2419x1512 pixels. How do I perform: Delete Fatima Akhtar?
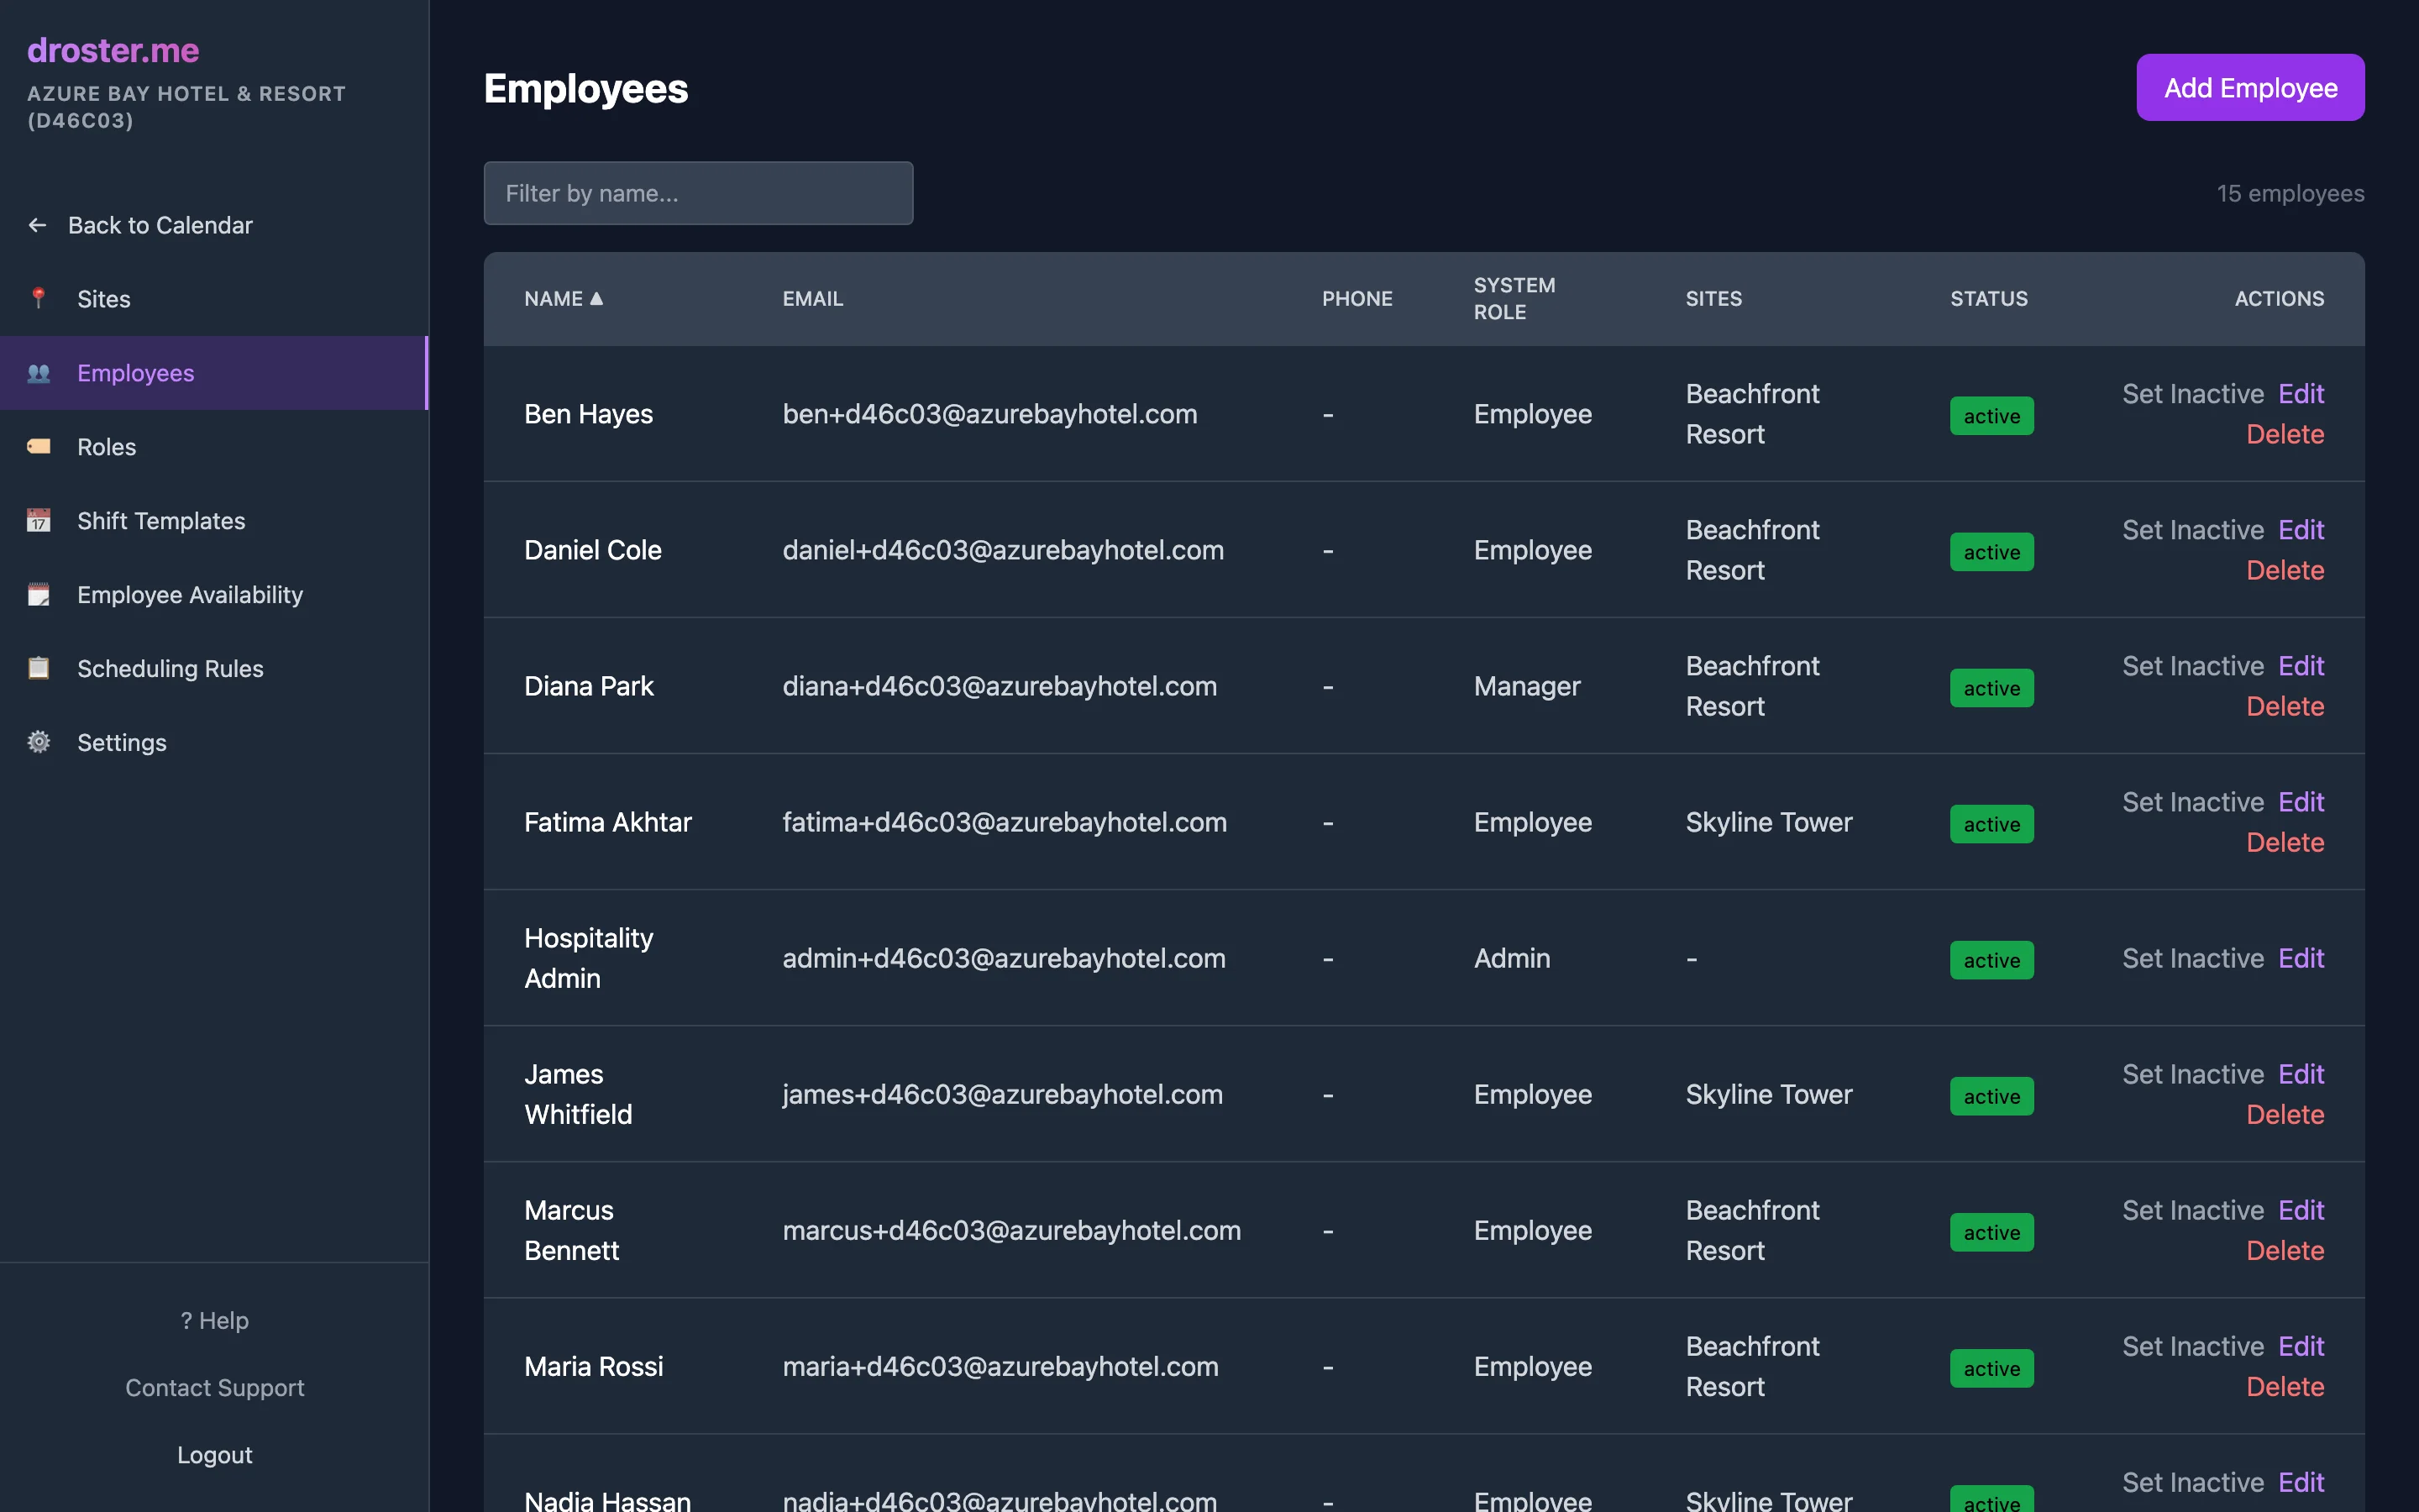tap(2285, 842)
